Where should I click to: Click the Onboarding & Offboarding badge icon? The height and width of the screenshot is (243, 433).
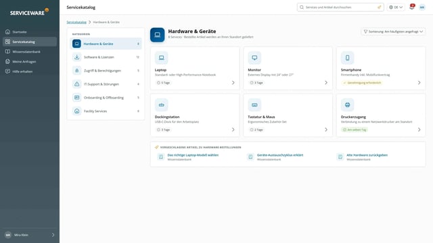click(76, 97)
